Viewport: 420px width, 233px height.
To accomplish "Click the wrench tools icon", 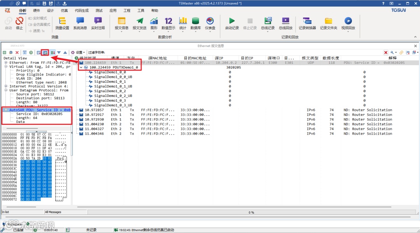I will tap(392, 53).
